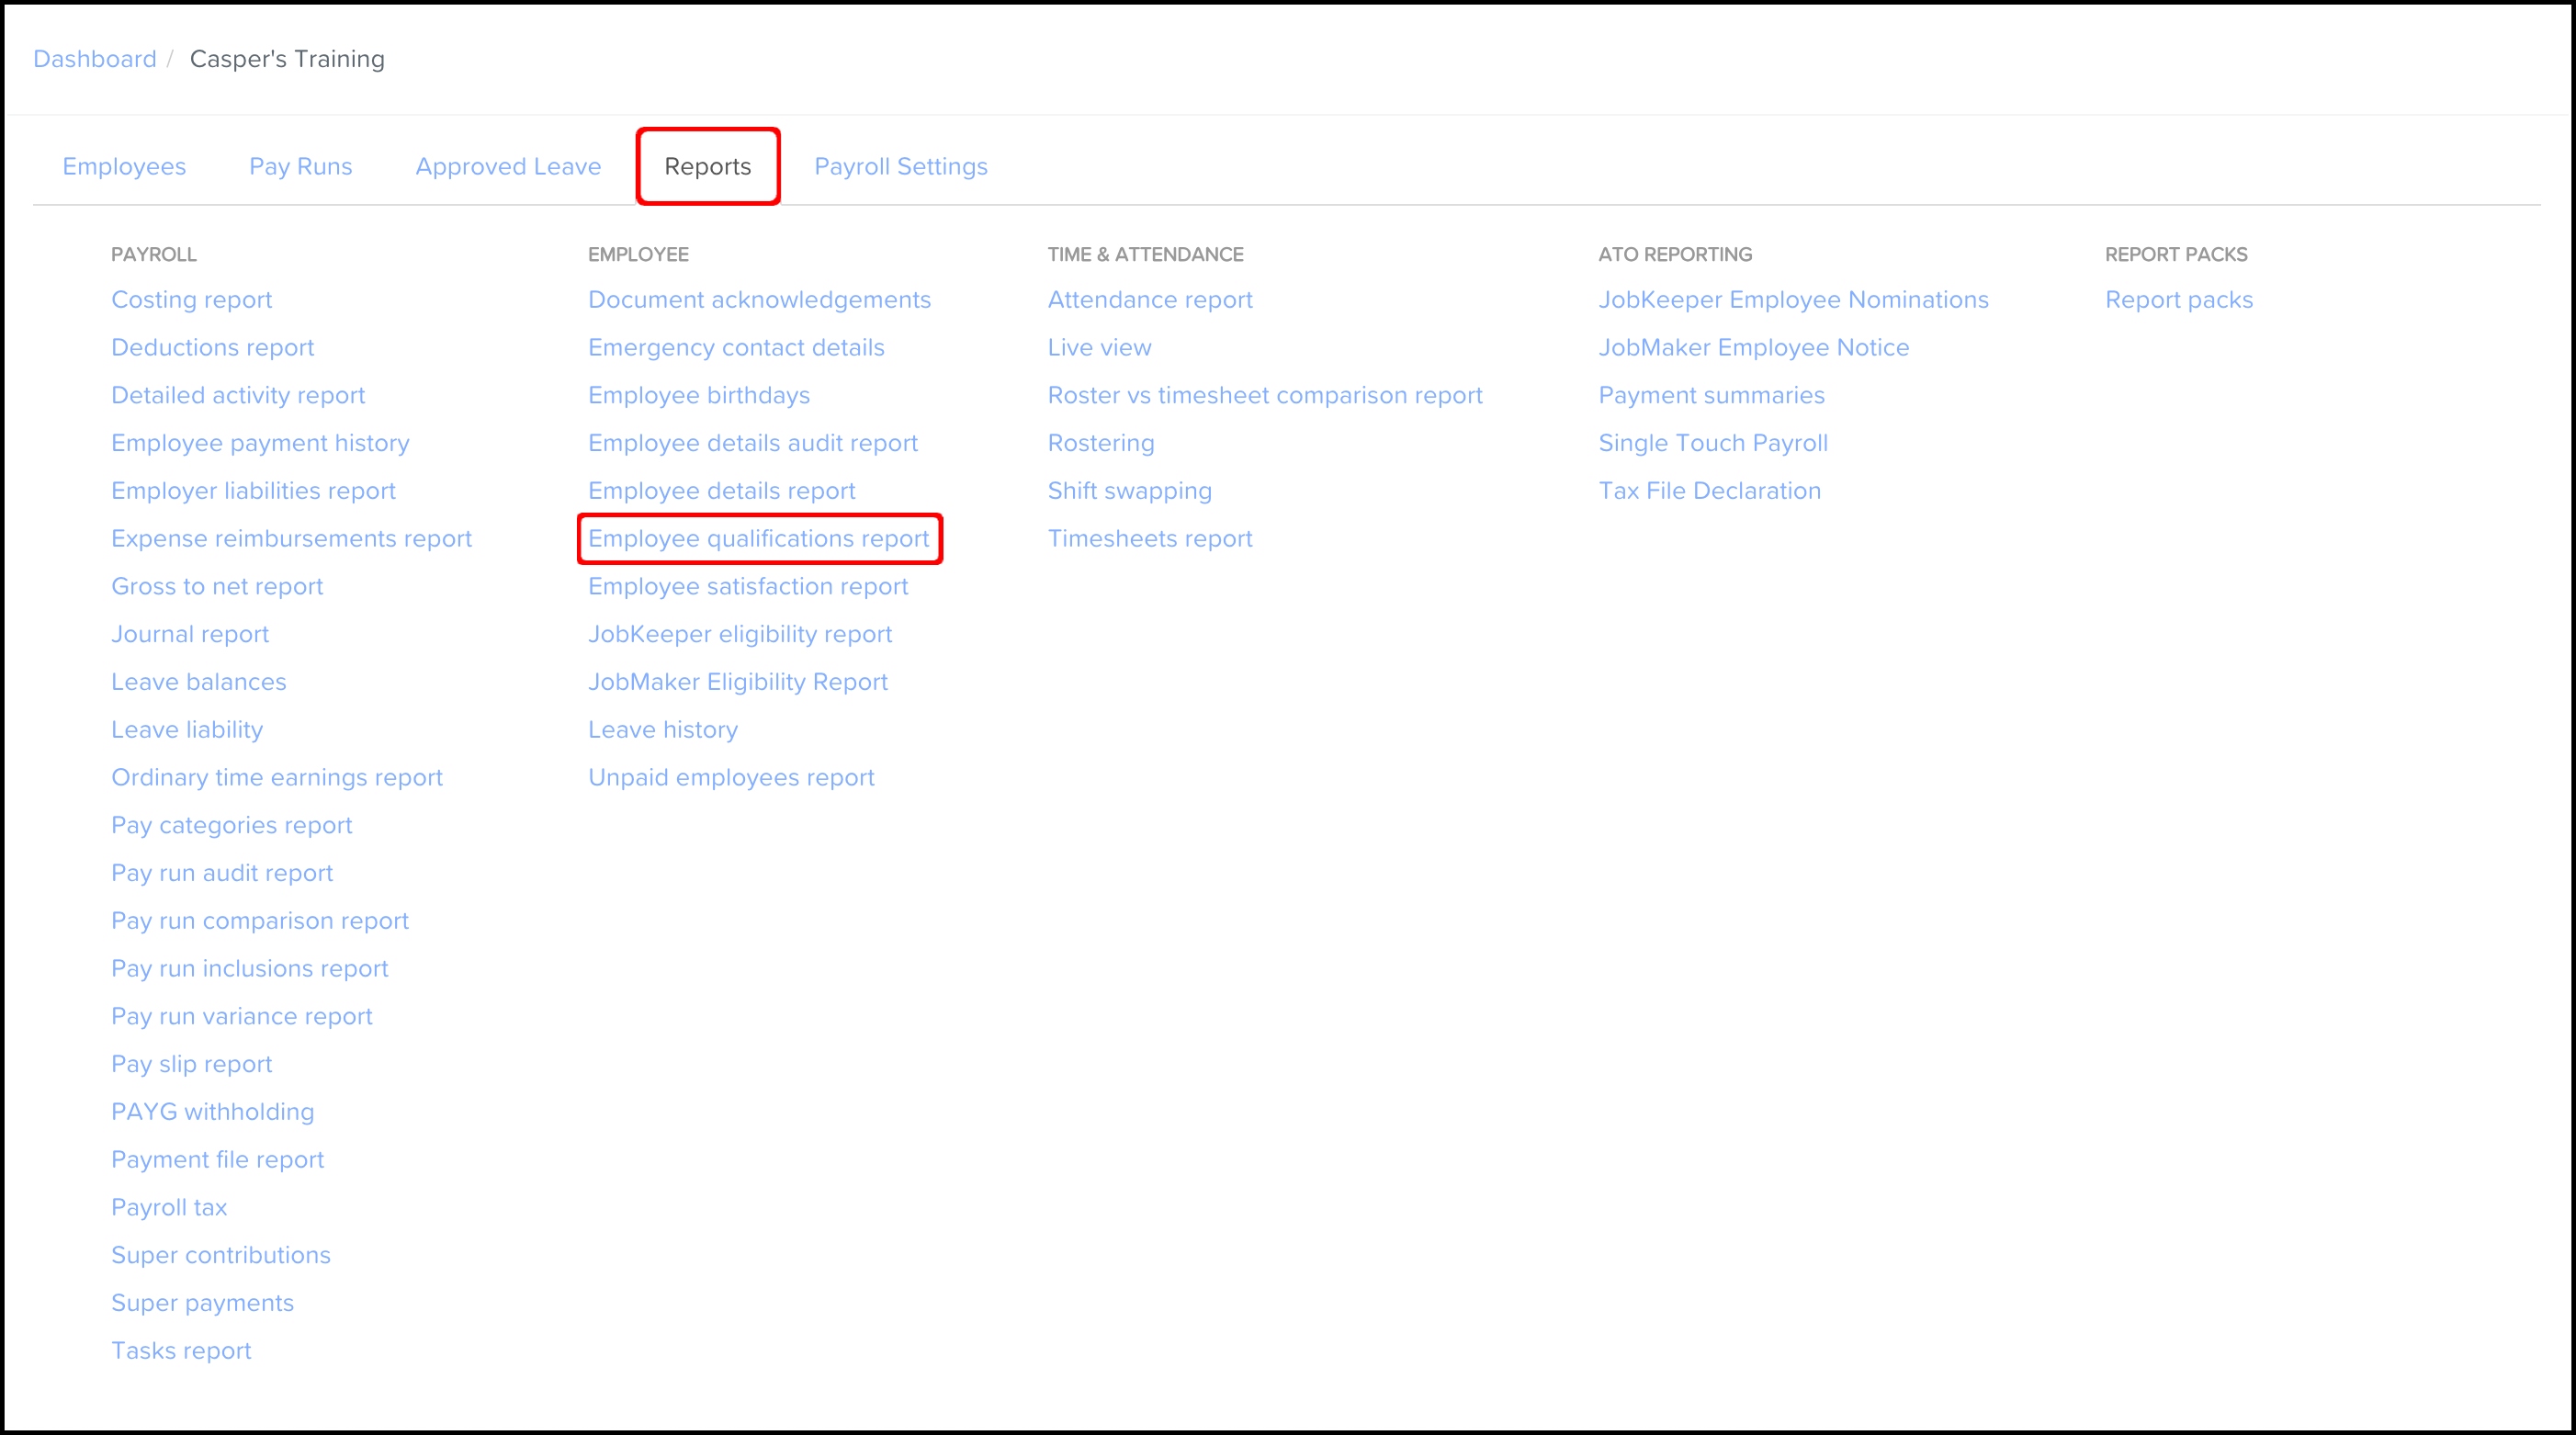
Task: Open the Single Touch Payroll report
Action: (1712, 443)
